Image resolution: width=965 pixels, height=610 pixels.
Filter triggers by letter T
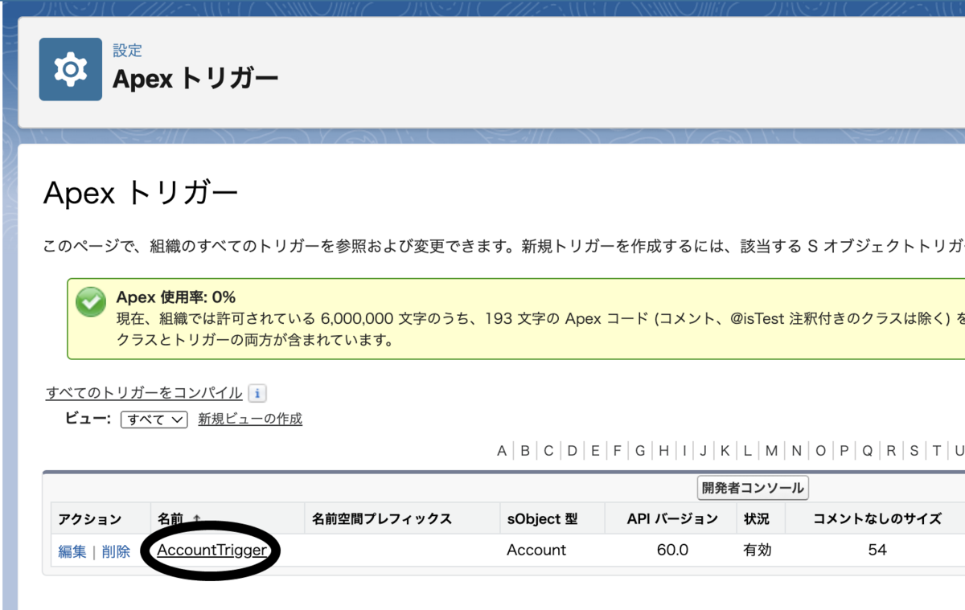point(938,450)
